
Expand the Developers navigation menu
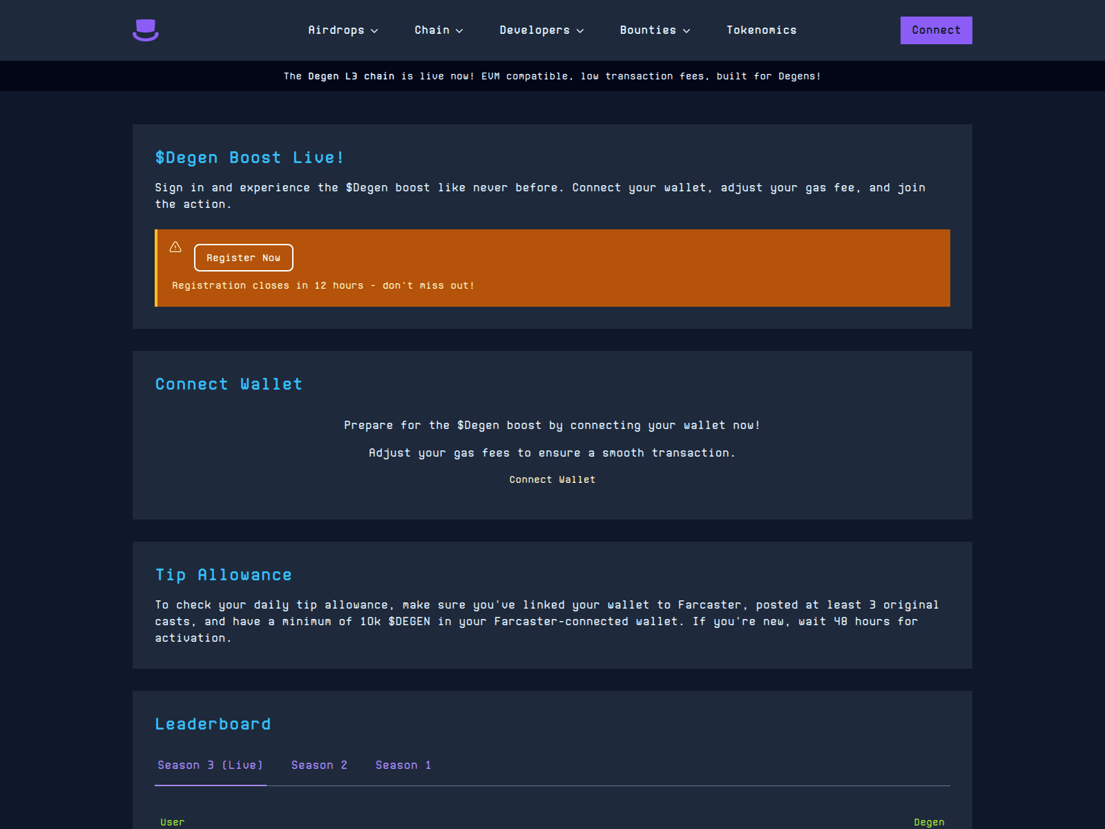[x=541, y=30]
